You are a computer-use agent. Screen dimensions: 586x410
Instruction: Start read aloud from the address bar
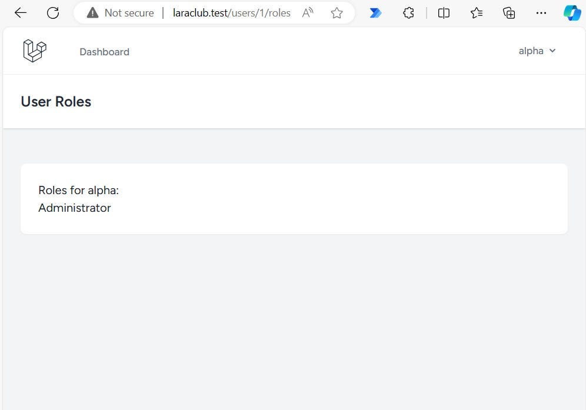pos(307,12)
